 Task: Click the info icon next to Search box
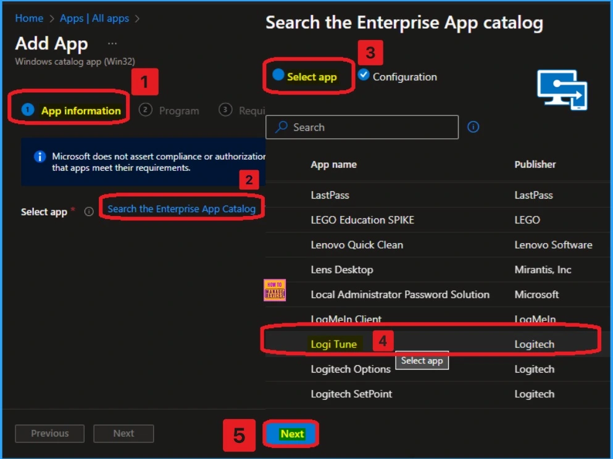coord(473,127)
